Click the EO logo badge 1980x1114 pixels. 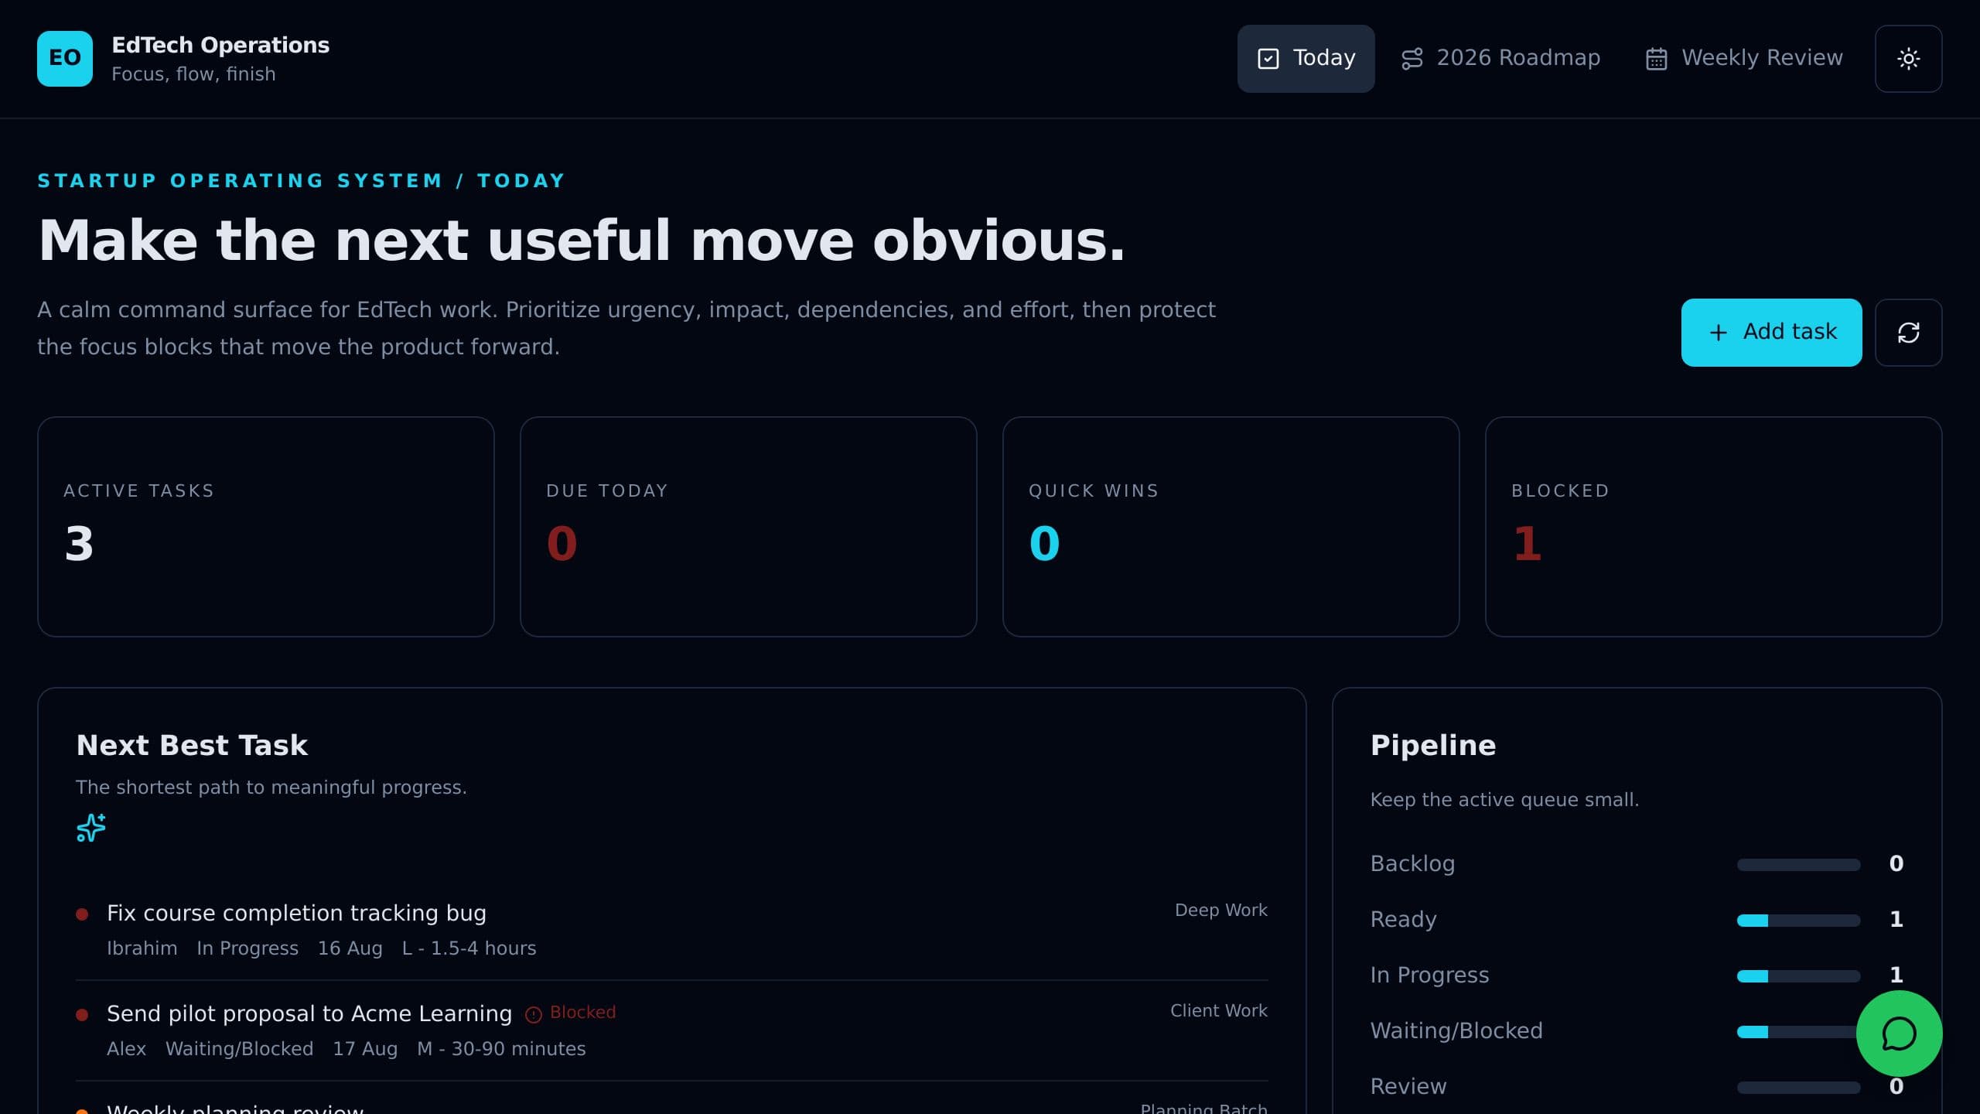65,59
